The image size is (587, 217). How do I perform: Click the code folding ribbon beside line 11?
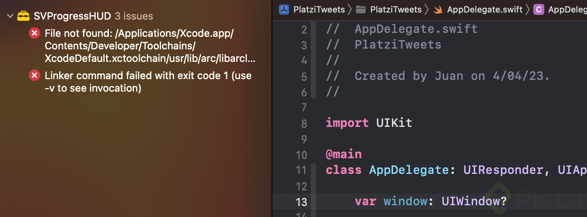(x=313, y=170)
